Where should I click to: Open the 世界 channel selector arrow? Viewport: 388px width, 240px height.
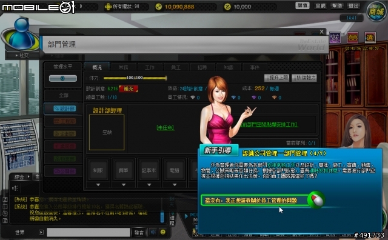click(41, 232)
